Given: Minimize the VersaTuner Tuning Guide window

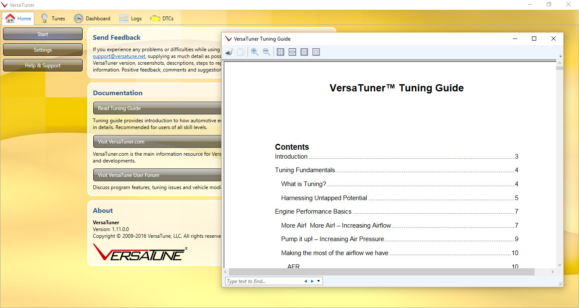Looking at the screenshot, I should click(x=515, y=38).
